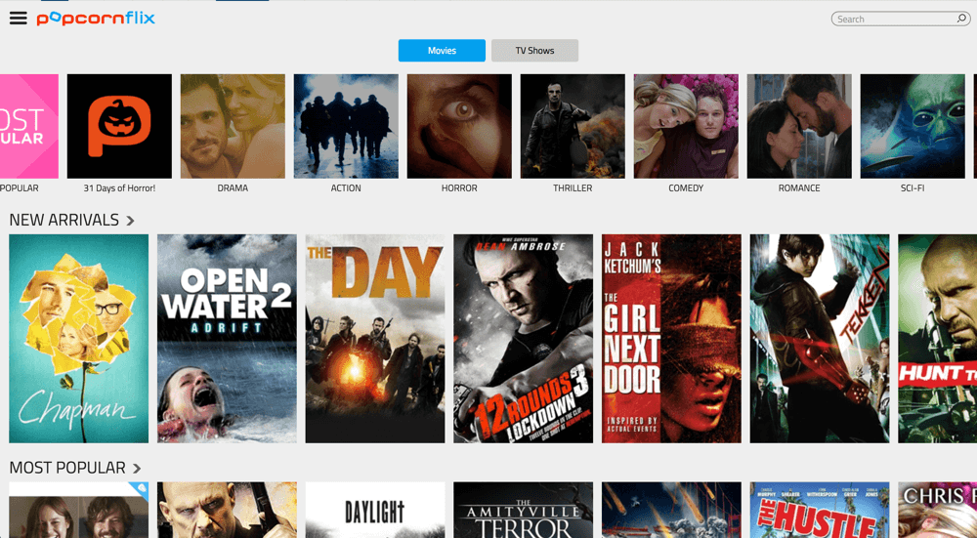Open the Daylight poster in Most Popular
Viewport: 977px width, 538px height.
click(x=375, y=510)
